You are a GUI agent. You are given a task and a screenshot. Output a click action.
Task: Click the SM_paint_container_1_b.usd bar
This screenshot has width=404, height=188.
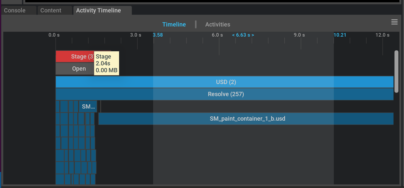point(247,119)
